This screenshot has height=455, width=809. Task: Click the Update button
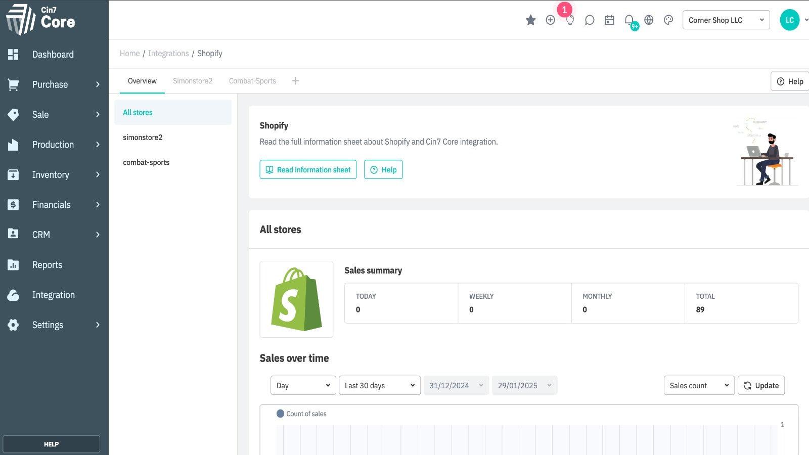coord(761,385)
